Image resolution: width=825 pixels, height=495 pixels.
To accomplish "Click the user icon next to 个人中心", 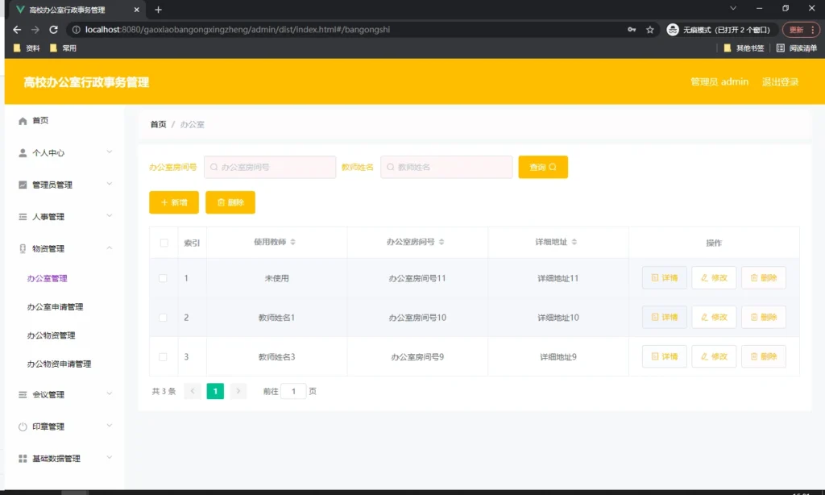I will pyautogui.click(x=24, y=152).
